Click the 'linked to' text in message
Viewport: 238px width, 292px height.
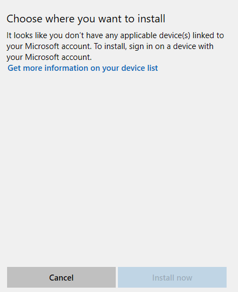coord(208,35)
